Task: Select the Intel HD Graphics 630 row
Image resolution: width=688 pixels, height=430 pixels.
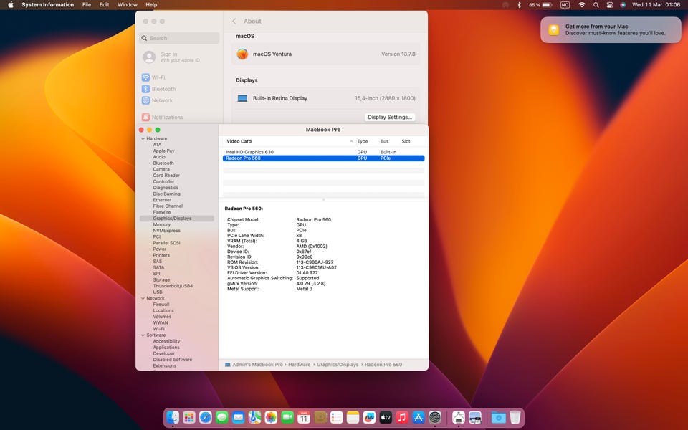Action: 249,152
